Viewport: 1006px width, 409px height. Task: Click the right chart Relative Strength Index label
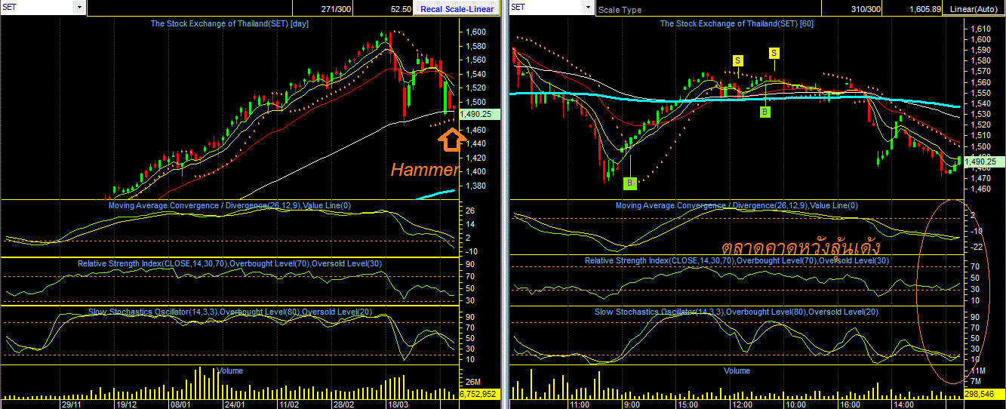click(737, 260)
